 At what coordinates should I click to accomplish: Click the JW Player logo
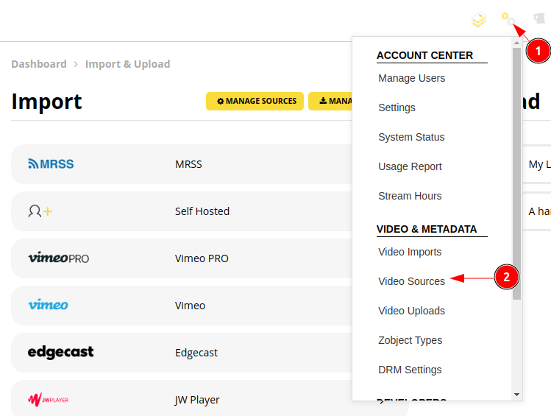click(48, 400)
